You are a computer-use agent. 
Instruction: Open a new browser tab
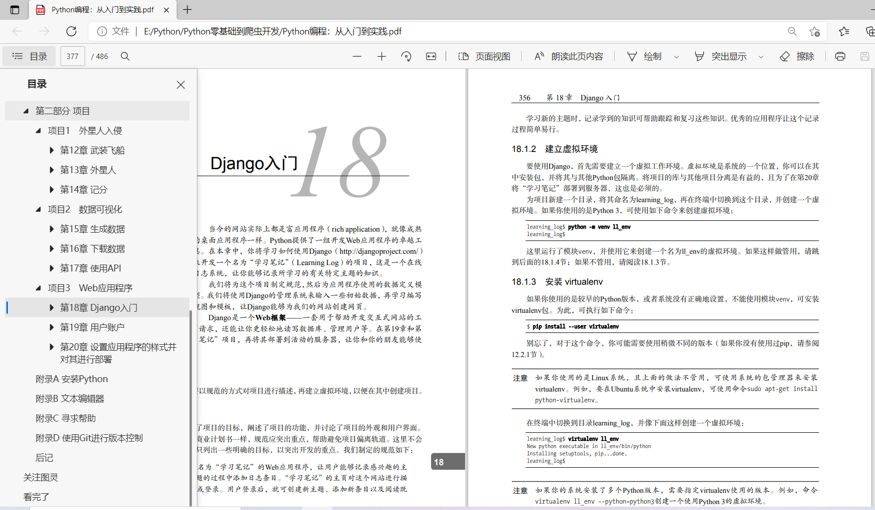click(187, 9)
